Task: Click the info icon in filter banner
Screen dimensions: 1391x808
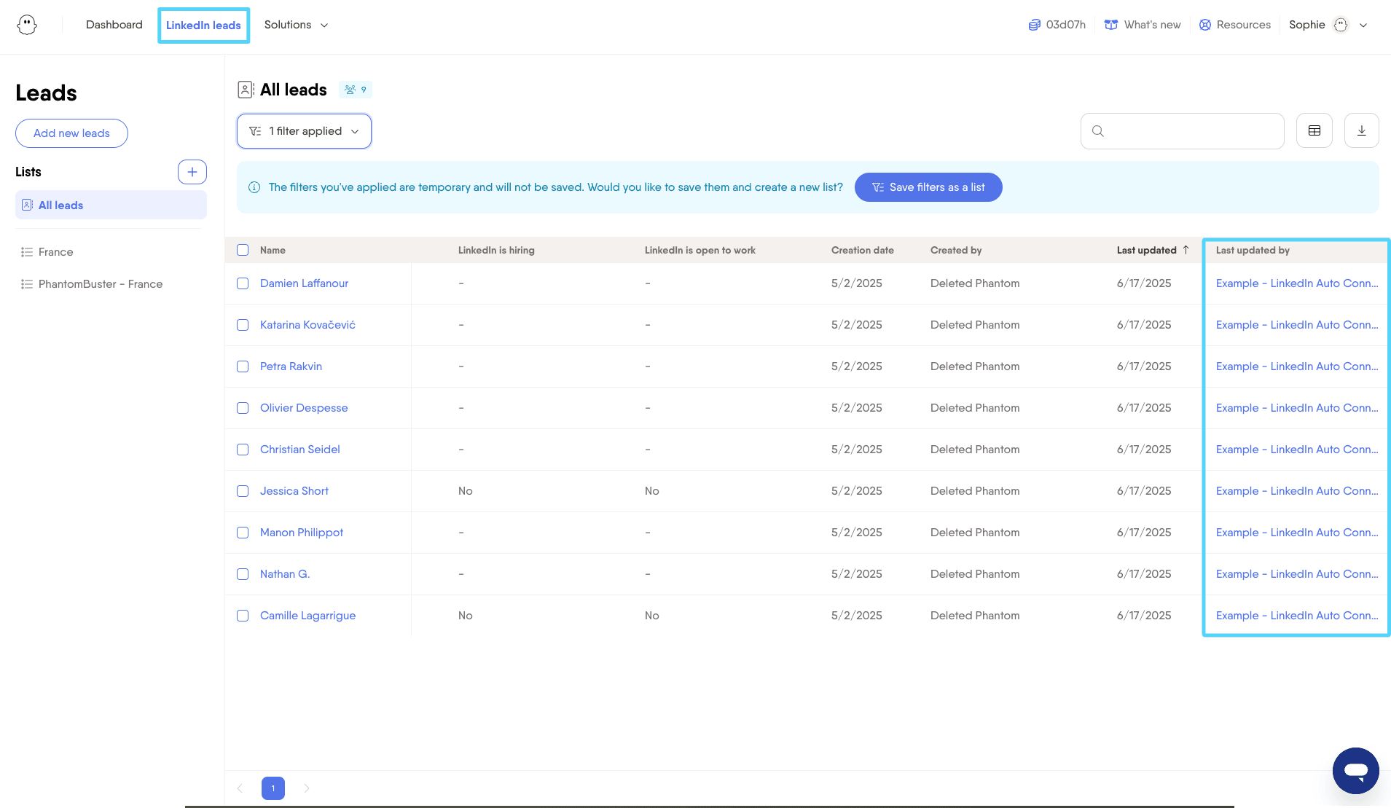Action: coord(254,187)
